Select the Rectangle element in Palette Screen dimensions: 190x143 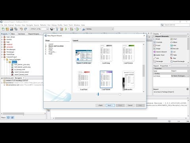pos(158,62)
